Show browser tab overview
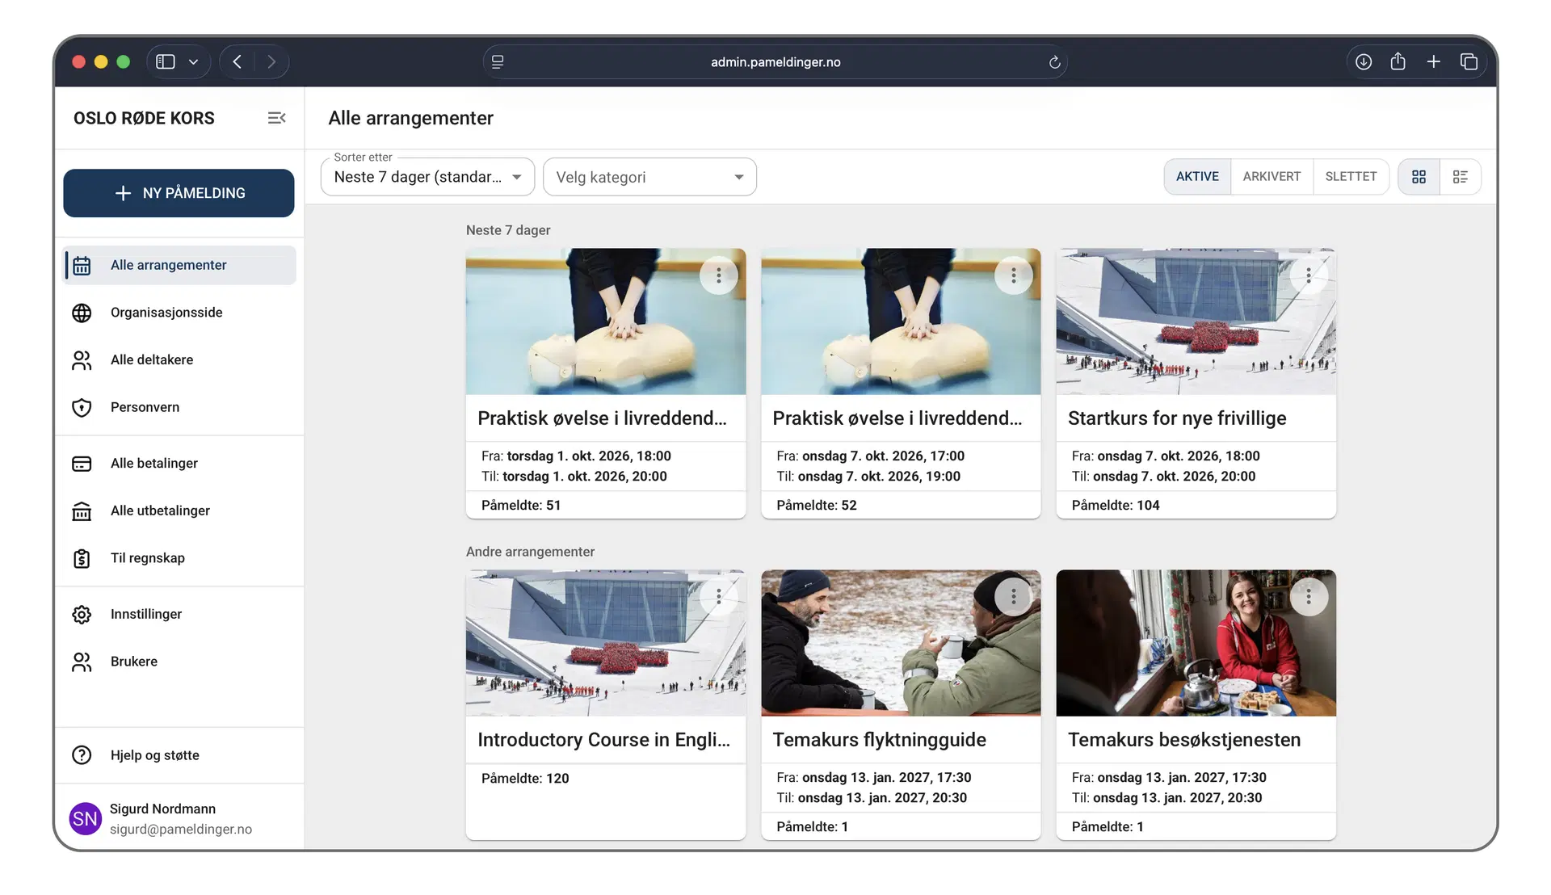 [x=1469, y=62]
